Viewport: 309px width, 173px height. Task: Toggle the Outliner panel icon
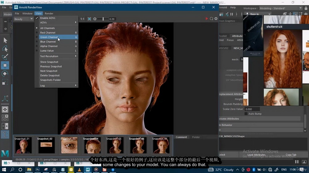(5, 135)
